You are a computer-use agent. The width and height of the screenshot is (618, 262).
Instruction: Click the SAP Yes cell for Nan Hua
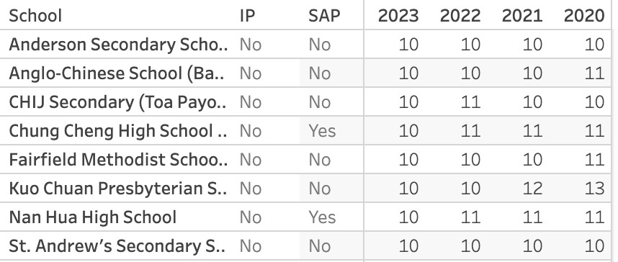322,217
